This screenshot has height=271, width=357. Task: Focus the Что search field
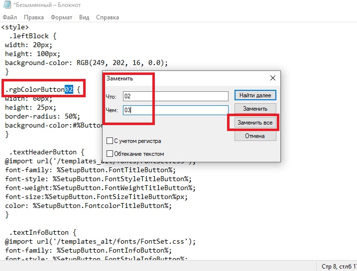click(176, 96)
